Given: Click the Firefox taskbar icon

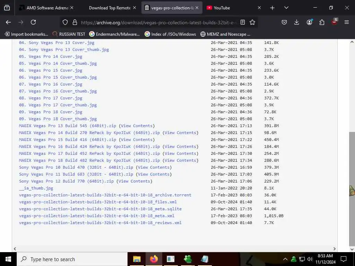Looking at the screenshot, I should pos(154,259).
